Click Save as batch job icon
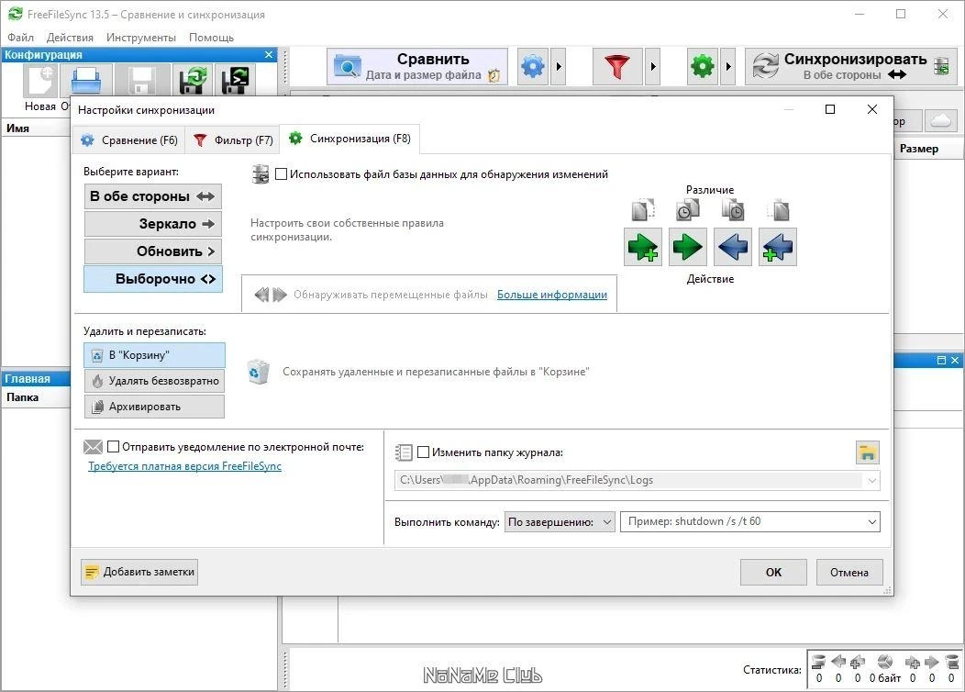This screenshot has height=692, width=965. (x=235, y=79)
